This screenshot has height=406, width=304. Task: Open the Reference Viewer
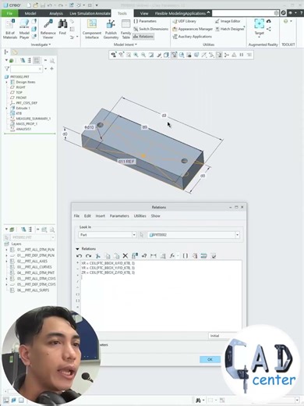click(48, 29)
